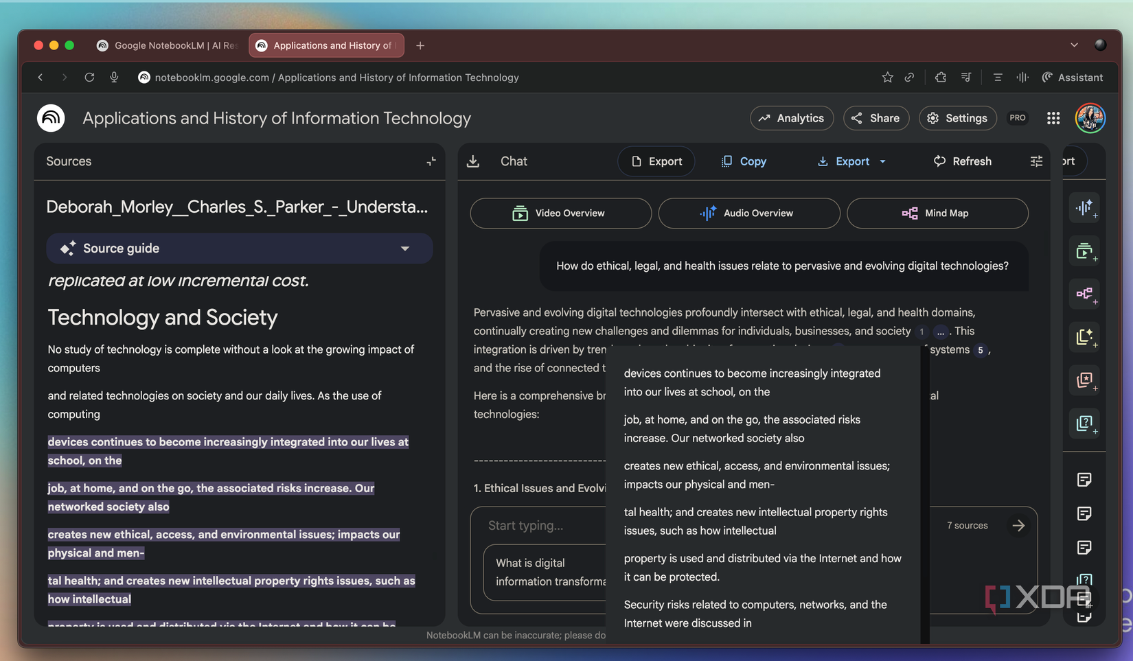The image size is (1133, 661).
Task: Click the reading list icon in browser toolbar
Action: [x=966, y=78]
